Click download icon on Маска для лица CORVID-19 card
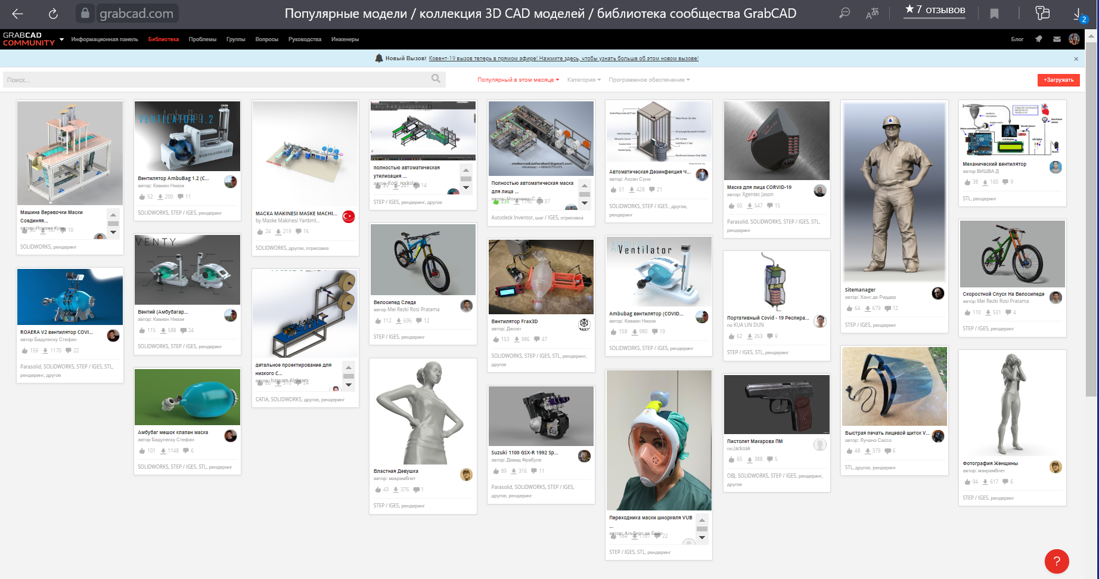 tap(750, 206)
